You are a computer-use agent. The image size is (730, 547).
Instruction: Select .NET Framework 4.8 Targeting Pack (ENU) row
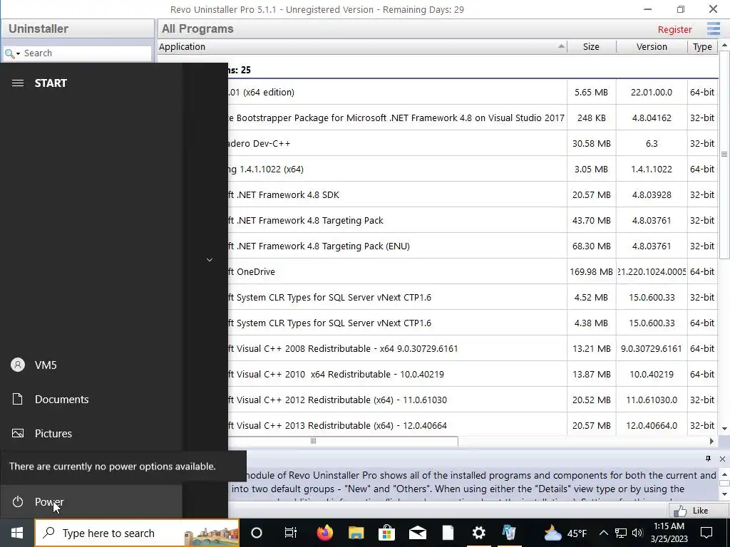pyautogui.click(x=472, y=246)
